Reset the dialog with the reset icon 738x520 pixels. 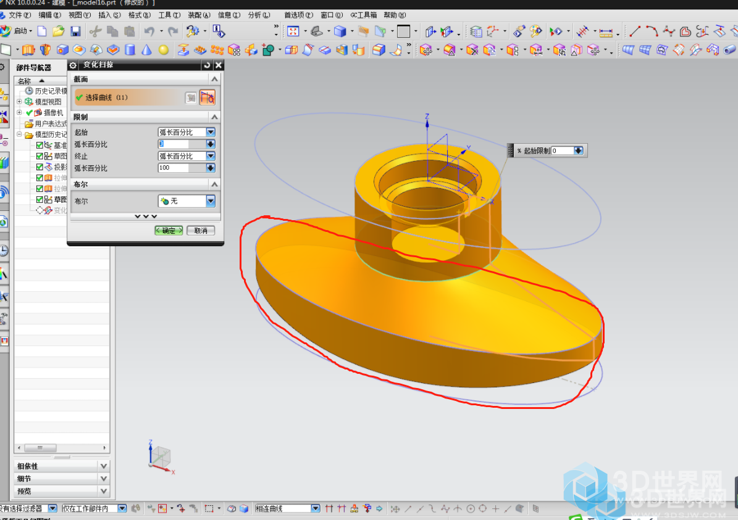pos(207,65)
